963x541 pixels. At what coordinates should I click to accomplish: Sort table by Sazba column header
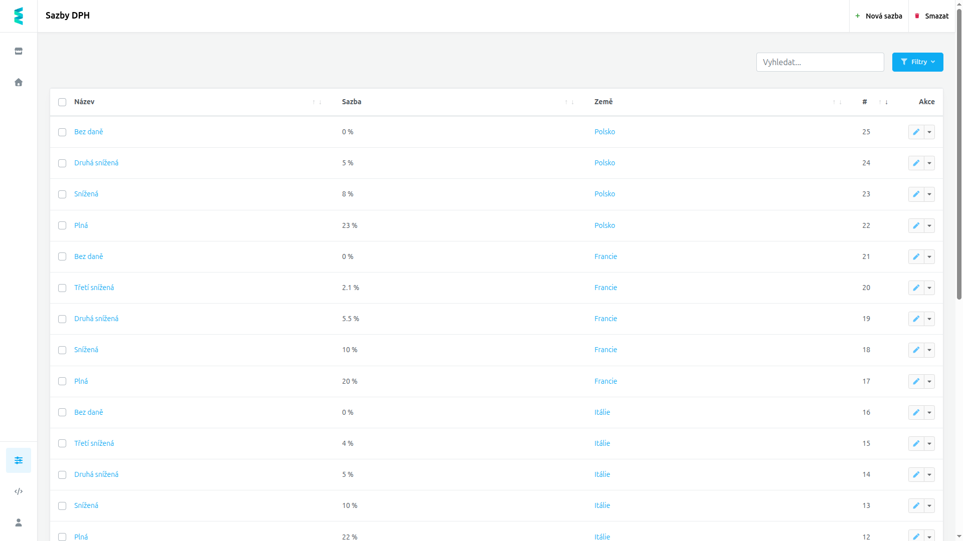coord(352,102)
